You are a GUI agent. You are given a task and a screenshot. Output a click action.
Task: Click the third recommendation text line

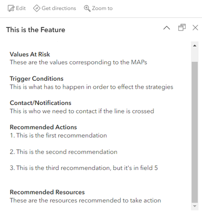point(84,168)
